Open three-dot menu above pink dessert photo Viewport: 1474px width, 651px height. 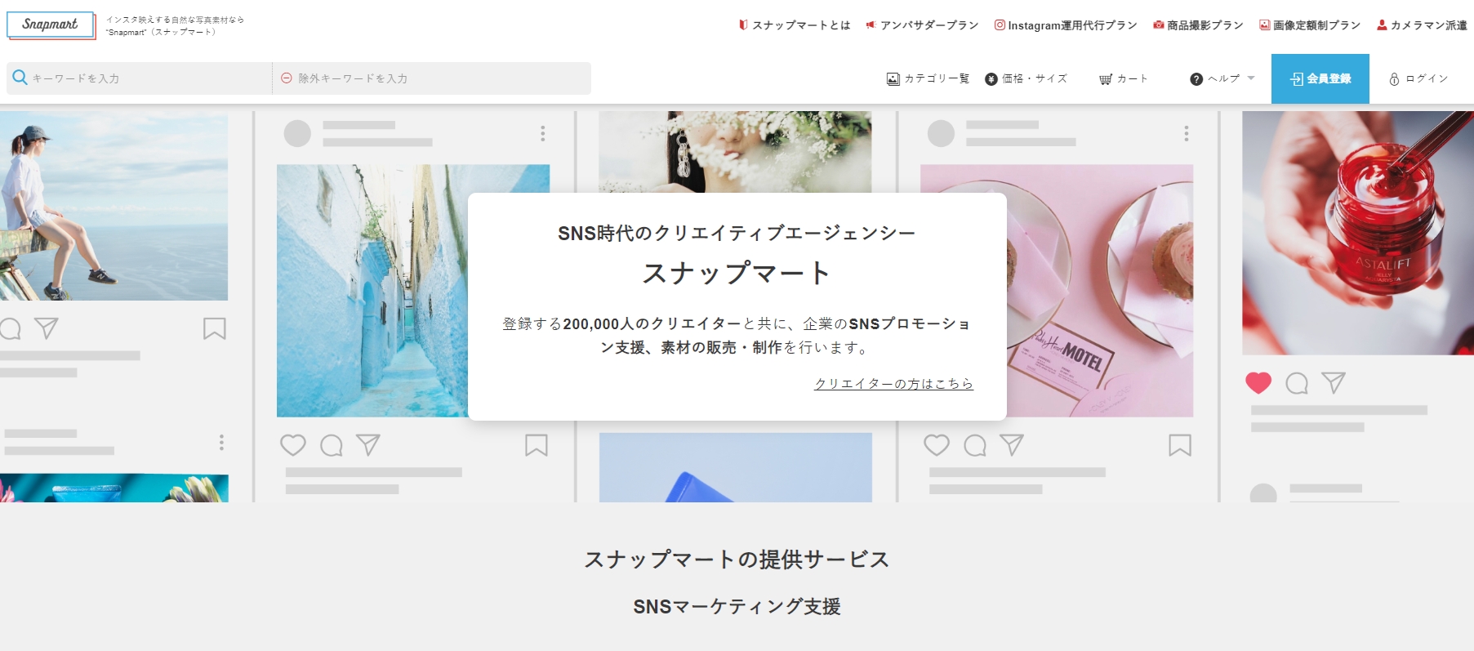(1186, 133)
